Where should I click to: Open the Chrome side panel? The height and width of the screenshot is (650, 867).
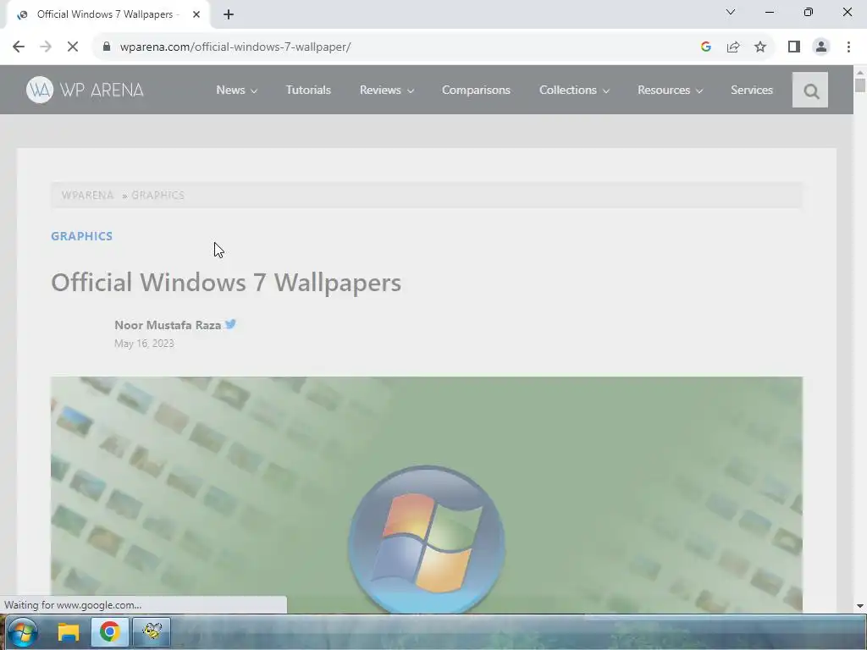pyautogui.click(x=794, y=47)
